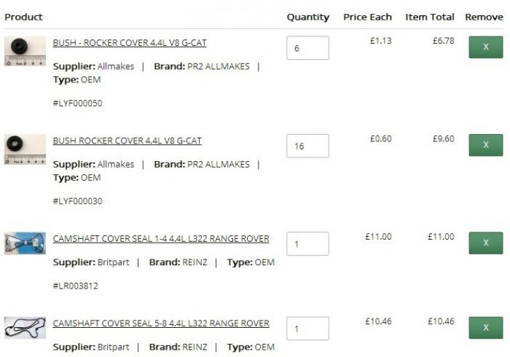This screenshot has height=357, width=510.
Task: View thumbnail of LYF000030 rocker cover bush
Action: click(25, 149)
